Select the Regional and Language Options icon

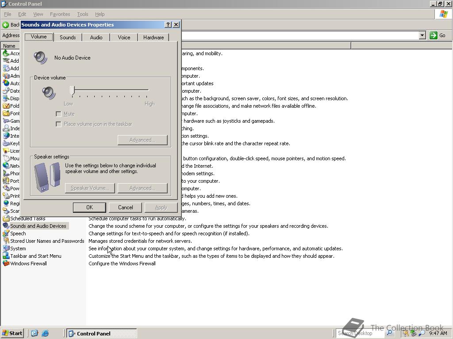coord(6,203)
